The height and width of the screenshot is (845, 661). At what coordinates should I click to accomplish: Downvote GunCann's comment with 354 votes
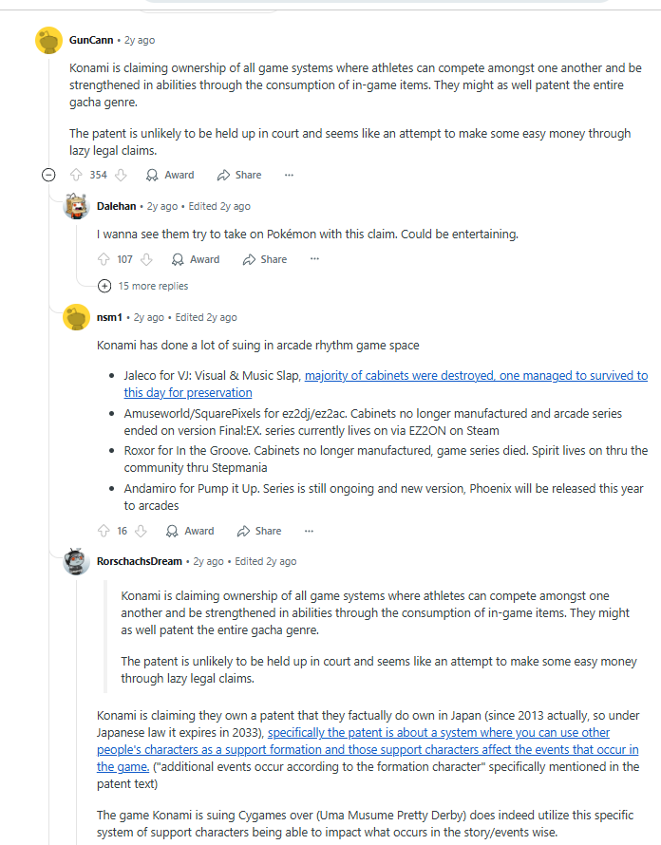[122, 175]
